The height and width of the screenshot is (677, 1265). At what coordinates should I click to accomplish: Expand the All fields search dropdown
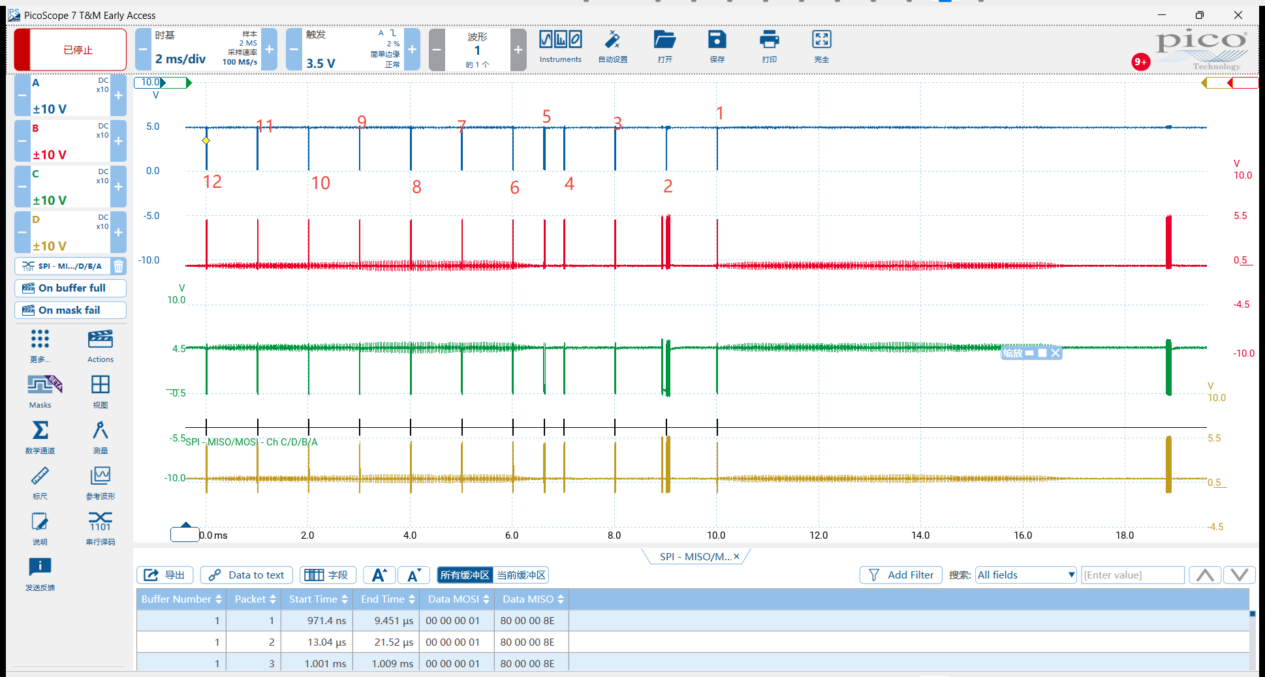pyautogui.click(x=1026, y=575)
